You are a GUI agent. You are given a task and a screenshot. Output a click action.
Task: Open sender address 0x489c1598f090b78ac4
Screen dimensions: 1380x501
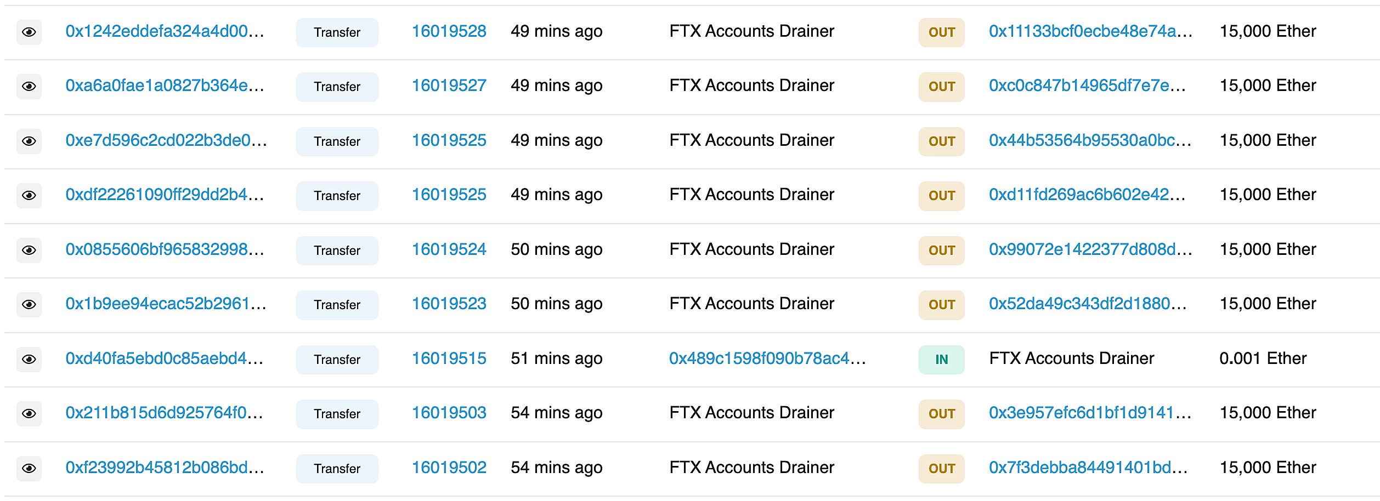tap(767, 358)
